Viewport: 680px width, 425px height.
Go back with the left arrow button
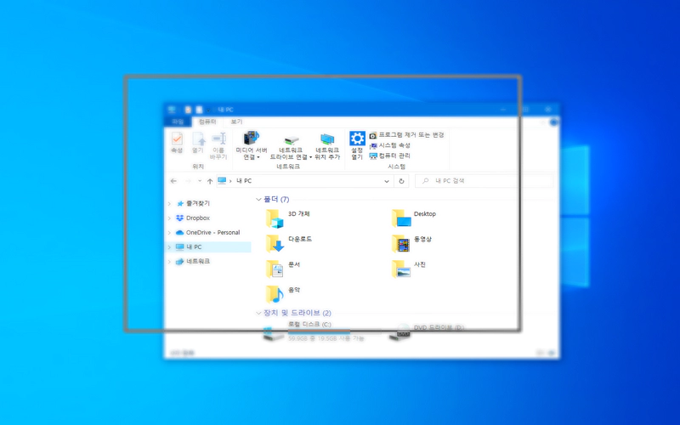point(174,181)
